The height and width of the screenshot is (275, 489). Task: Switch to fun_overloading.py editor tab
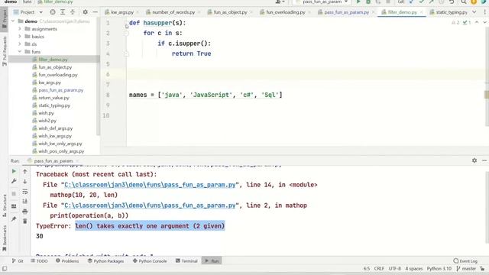285,12
